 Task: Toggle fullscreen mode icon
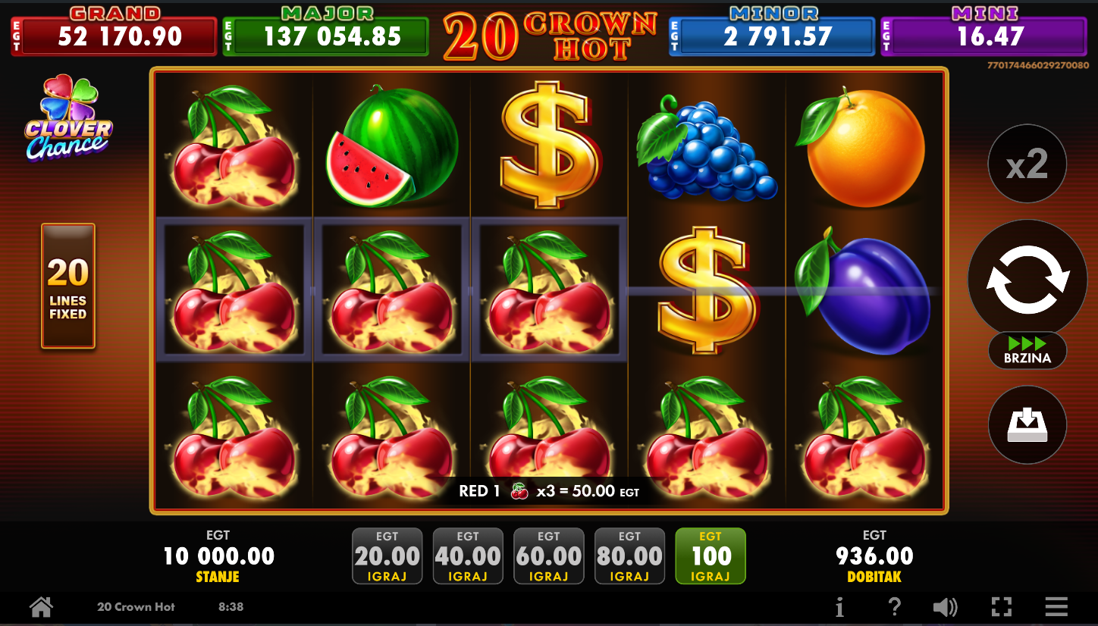point(1002,607)
